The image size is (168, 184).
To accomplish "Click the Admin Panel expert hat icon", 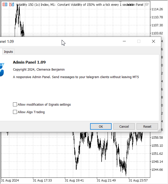I will (x=147, y=5).
